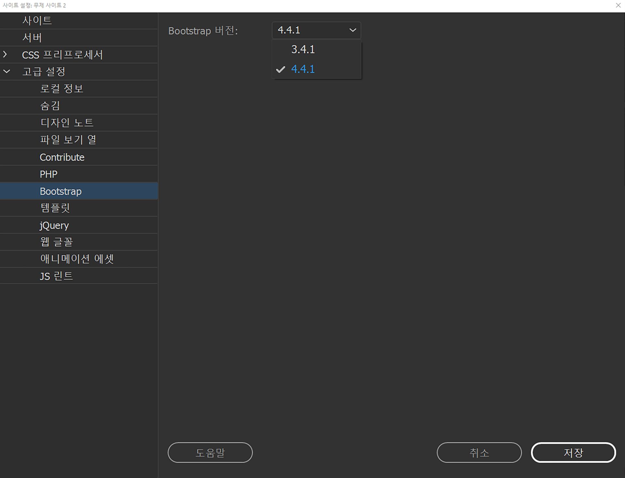Screen dimensions: 625x478
Task: Open the Bootstrap 버전 dropdown
Action: 352,30
